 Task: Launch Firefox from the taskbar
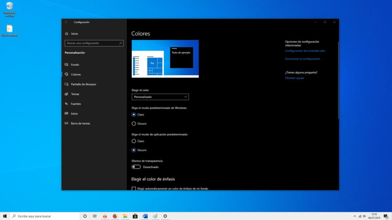click(115, 216)
